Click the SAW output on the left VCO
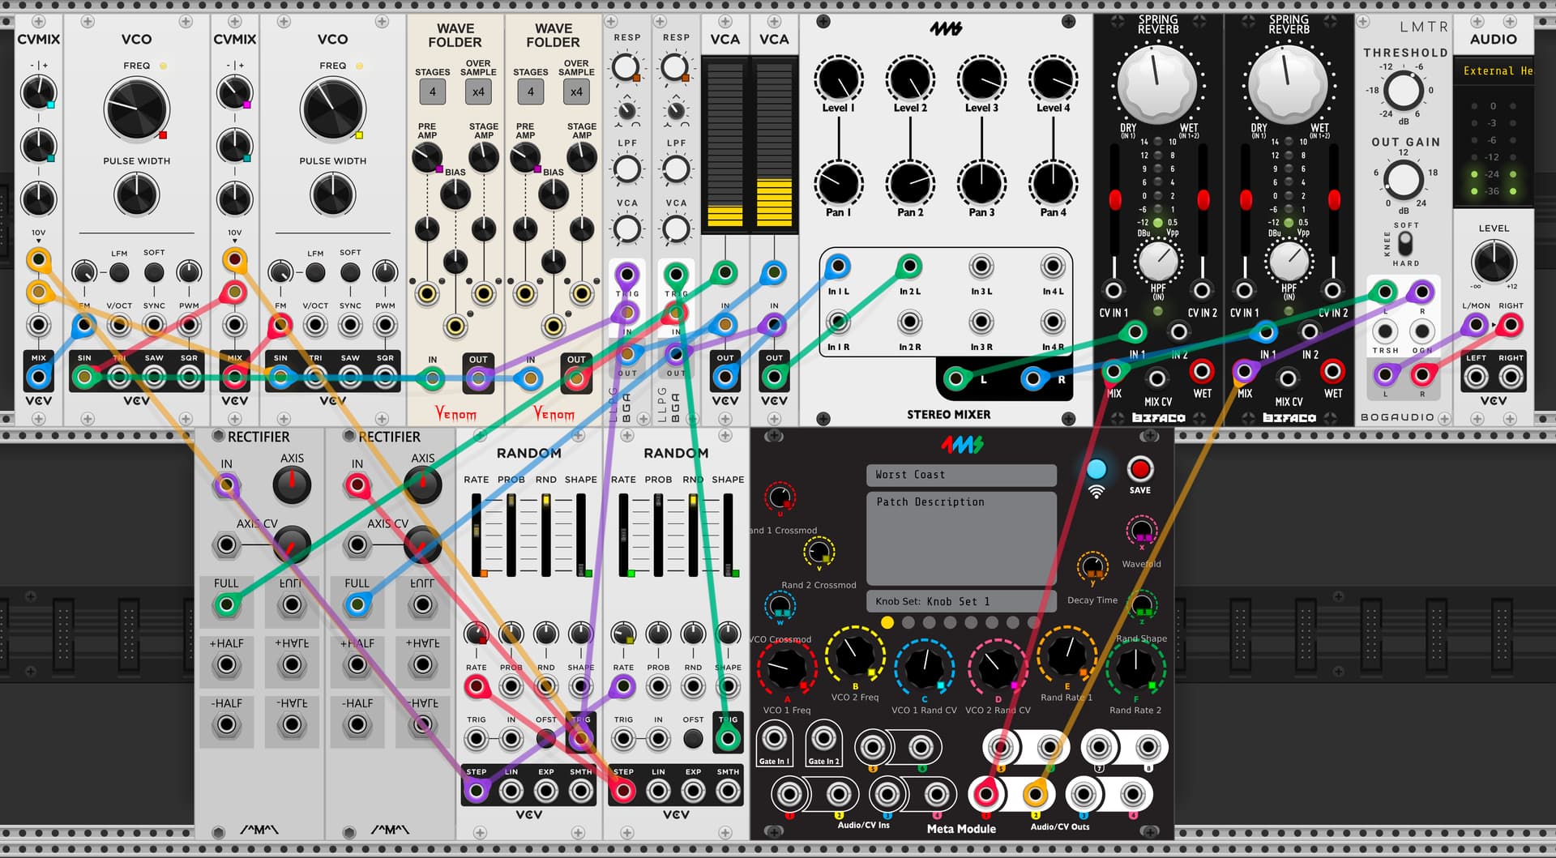Viewport: 1556px width, 858px height. [x=154, y=377]
